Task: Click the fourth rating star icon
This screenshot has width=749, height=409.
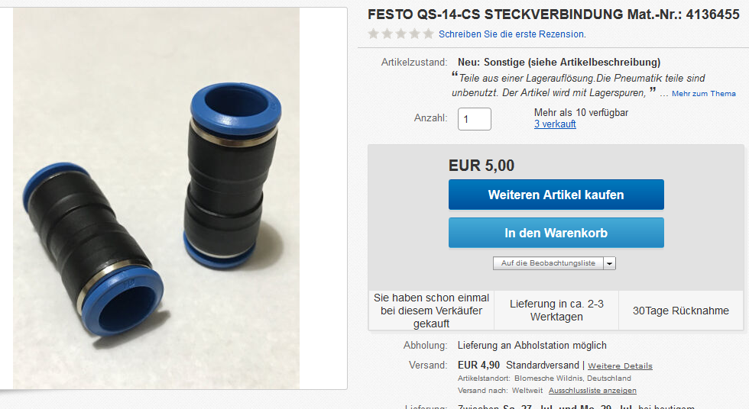Action: pyautogui.click(x=414, y=34)
